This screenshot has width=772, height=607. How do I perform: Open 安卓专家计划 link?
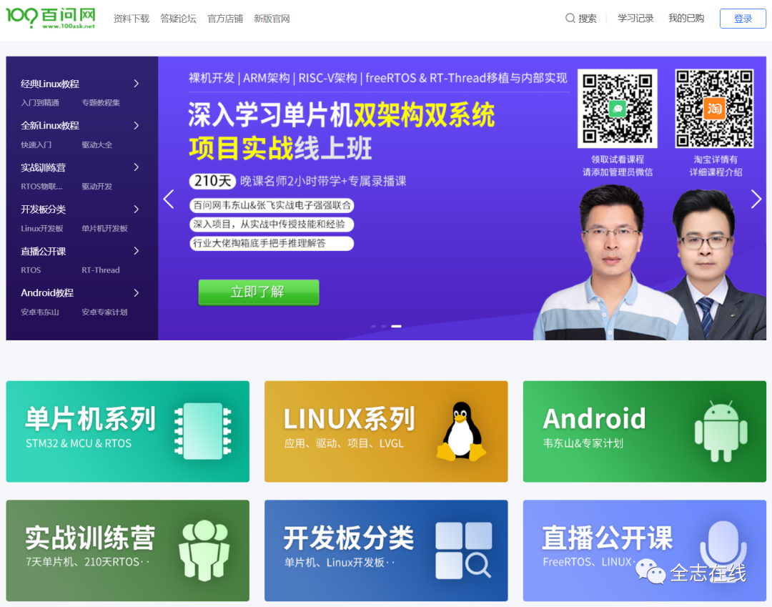coord(105,312)
